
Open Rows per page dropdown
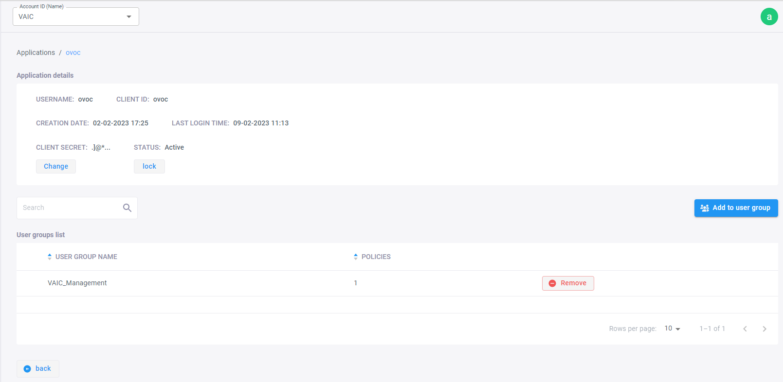673,329
